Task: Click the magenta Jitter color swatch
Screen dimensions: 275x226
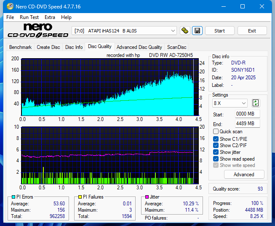Action: coord(147,197)
